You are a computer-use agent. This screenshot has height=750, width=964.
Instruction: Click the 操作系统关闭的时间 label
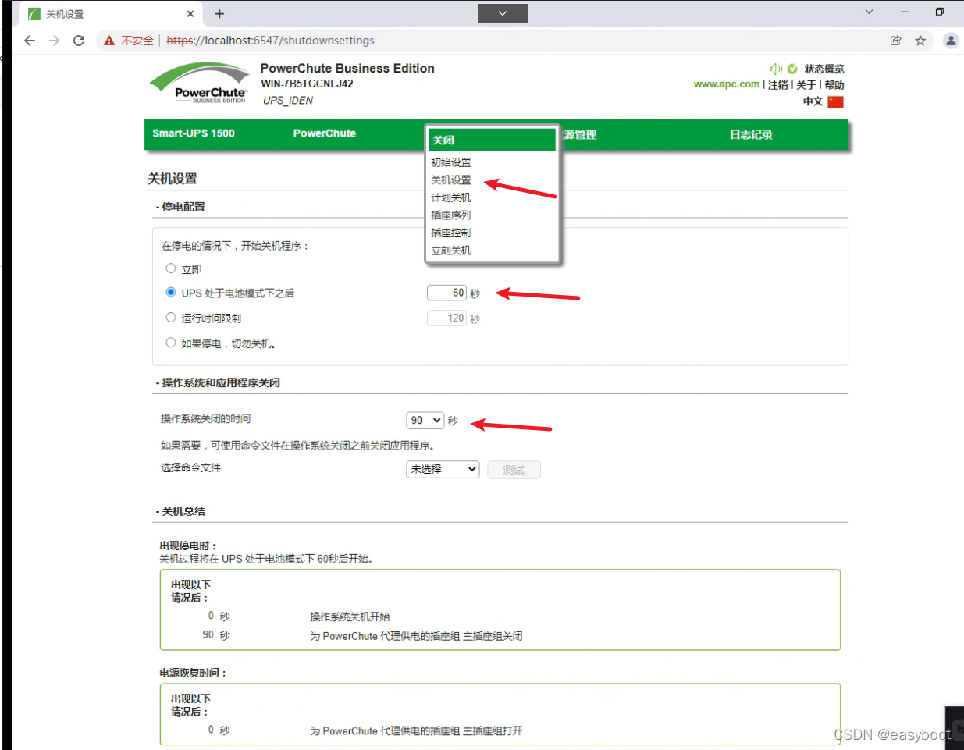(x=206, y=419)
